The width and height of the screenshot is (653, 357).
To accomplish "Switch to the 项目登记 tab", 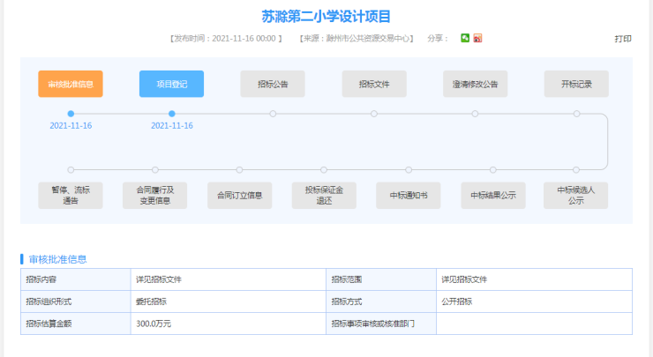I will coord(171,84).
